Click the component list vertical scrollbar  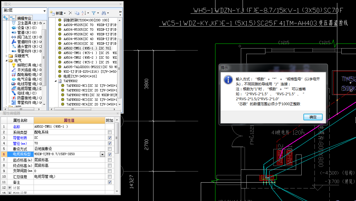click(x=120, y=61)
